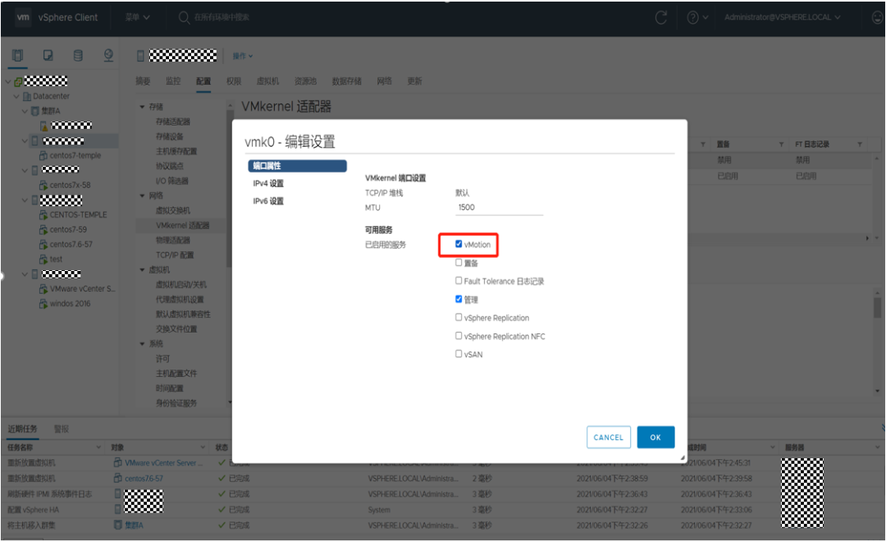Open the 操作 actions dropdown
This screenshot has height=542, width=886.
243,56
